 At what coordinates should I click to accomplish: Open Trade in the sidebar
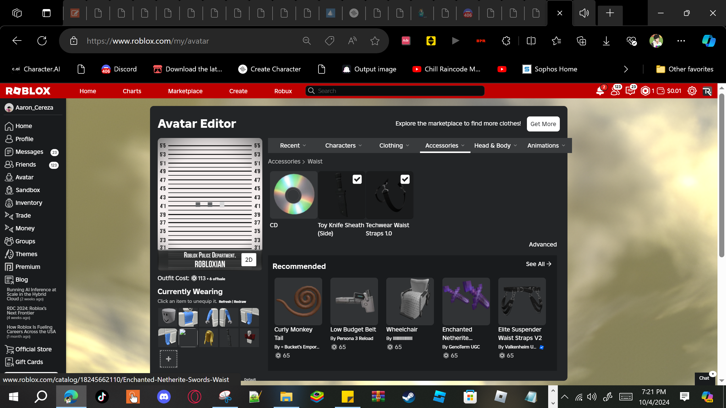click(x=23, y=215)
